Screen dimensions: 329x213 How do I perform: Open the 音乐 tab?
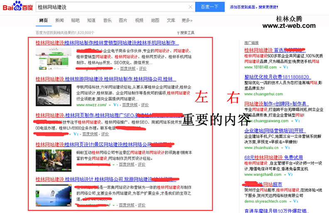tap(107, 20)
